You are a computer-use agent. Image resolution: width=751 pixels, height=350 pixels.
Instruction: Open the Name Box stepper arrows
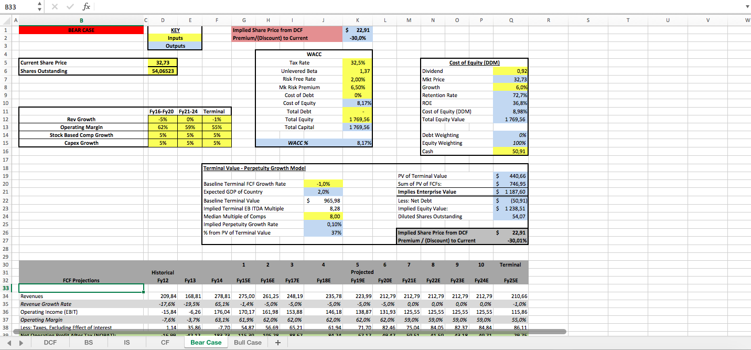click(x=40, y=7)
